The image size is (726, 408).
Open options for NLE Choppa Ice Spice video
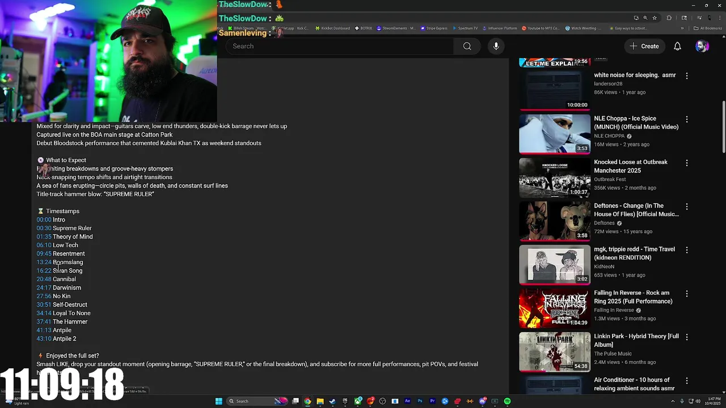[686, 119]
